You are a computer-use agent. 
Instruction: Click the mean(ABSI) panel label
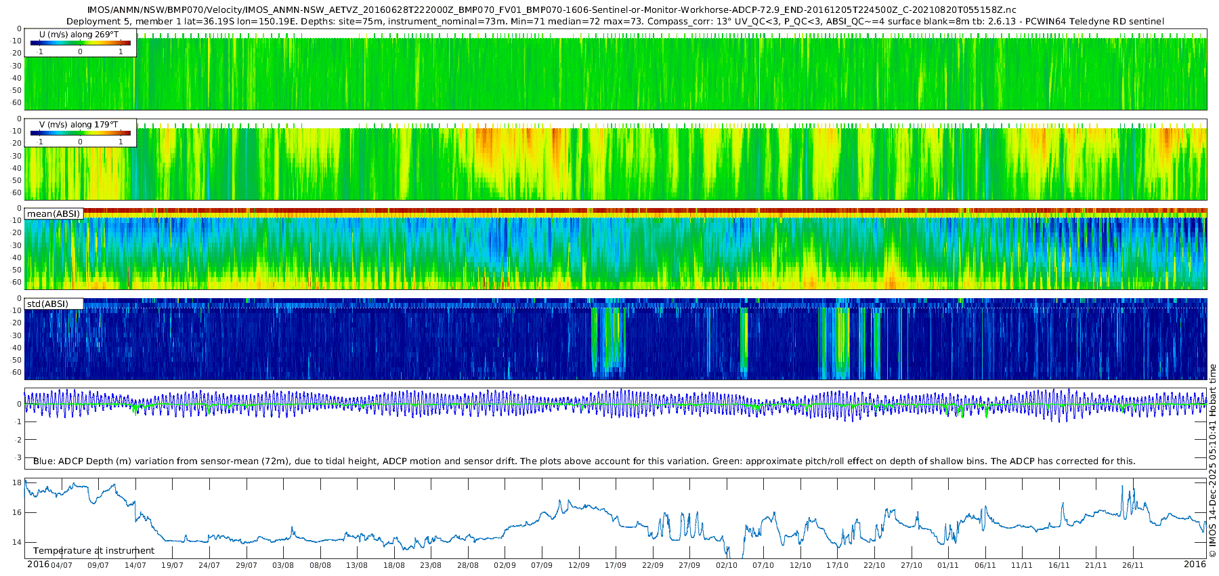(54, 213)
